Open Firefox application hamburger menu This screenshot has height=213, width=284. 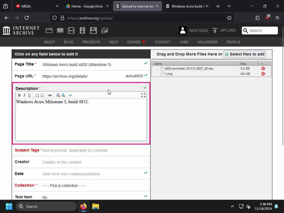click(277, 18)
